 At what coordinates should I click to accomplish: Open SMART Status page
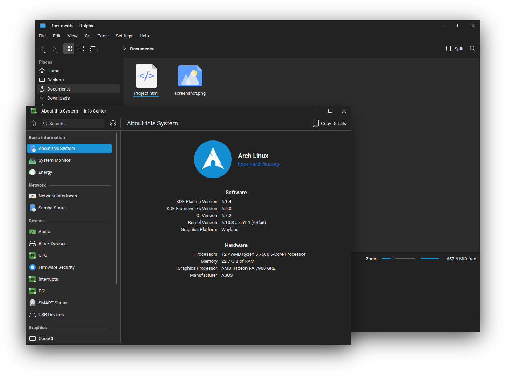point(53,303)
